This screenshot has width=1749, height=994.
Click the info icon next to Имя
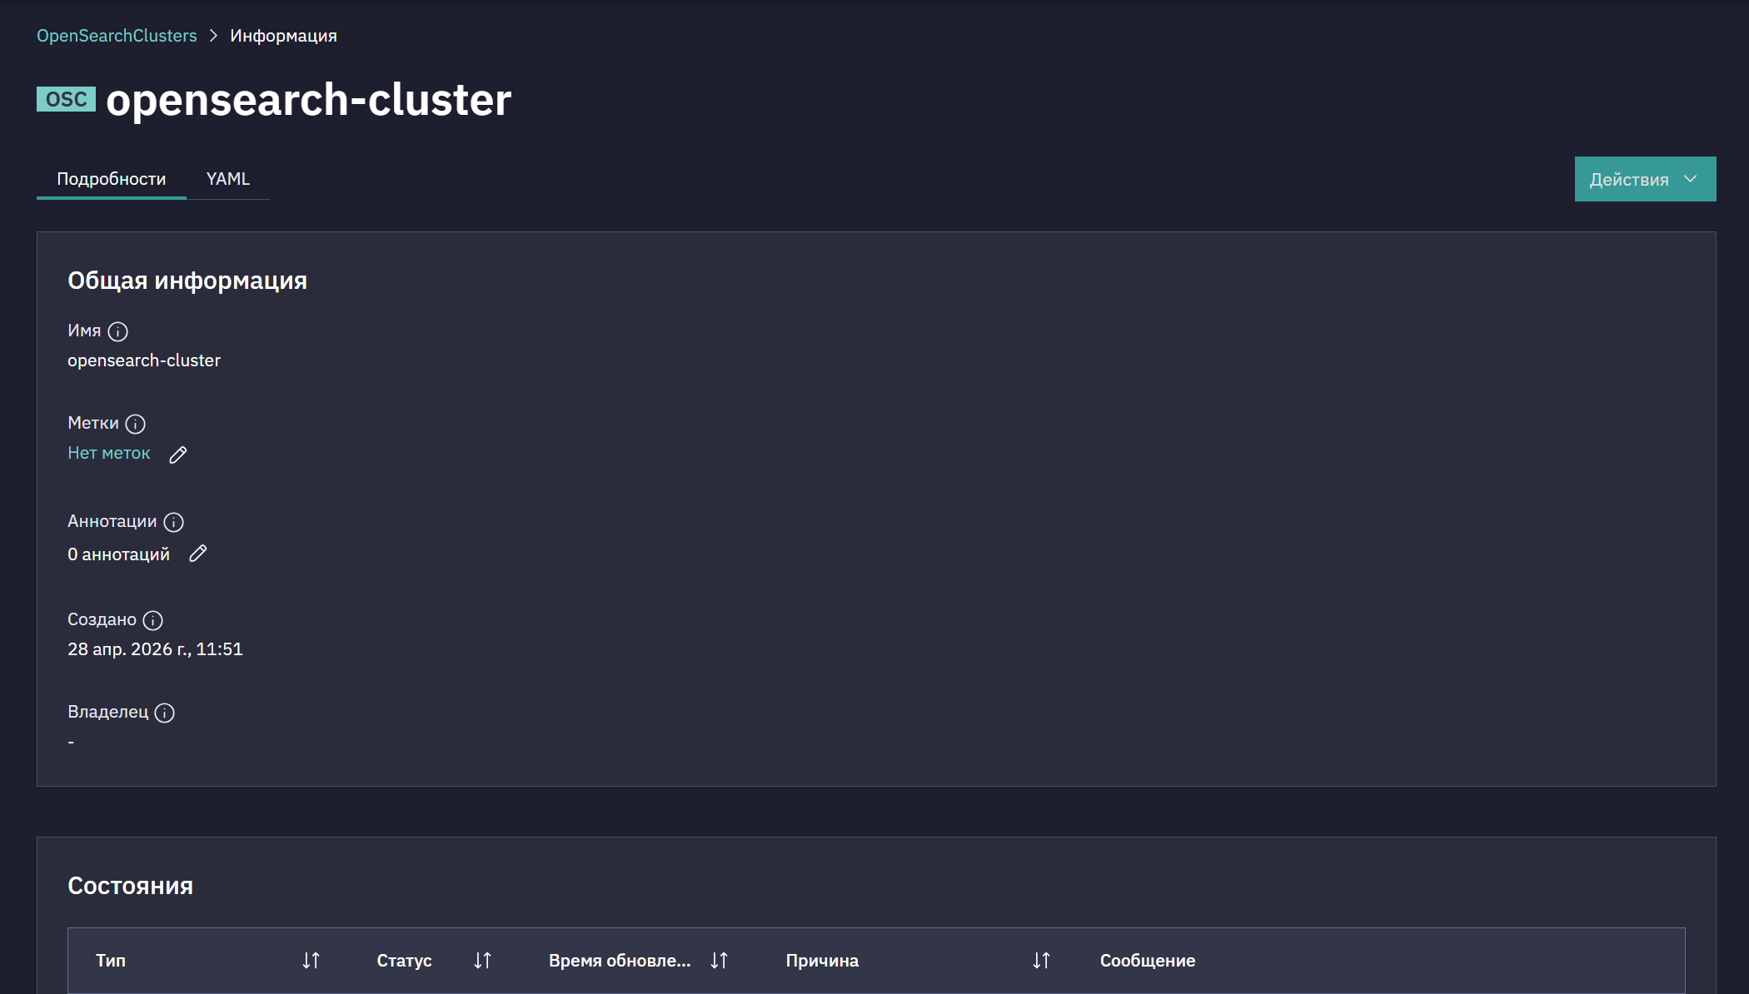coord(118,331)
